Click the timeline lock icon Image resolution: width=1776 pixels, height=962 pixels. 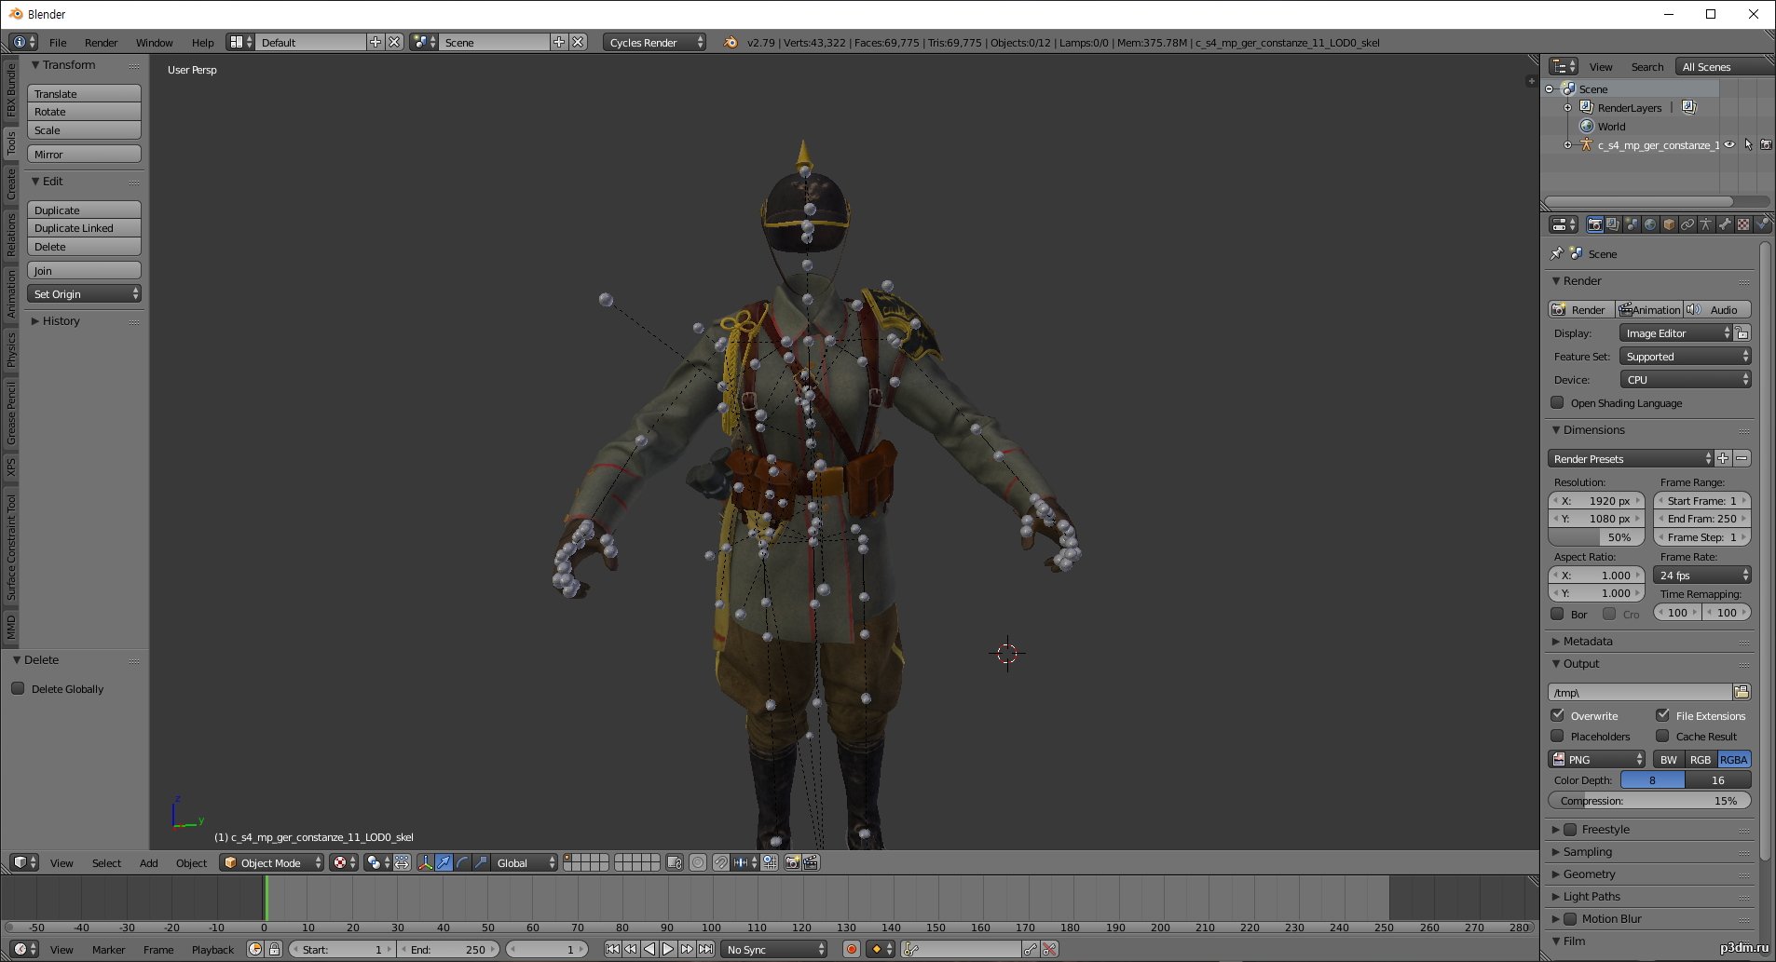tap(274, 949)
